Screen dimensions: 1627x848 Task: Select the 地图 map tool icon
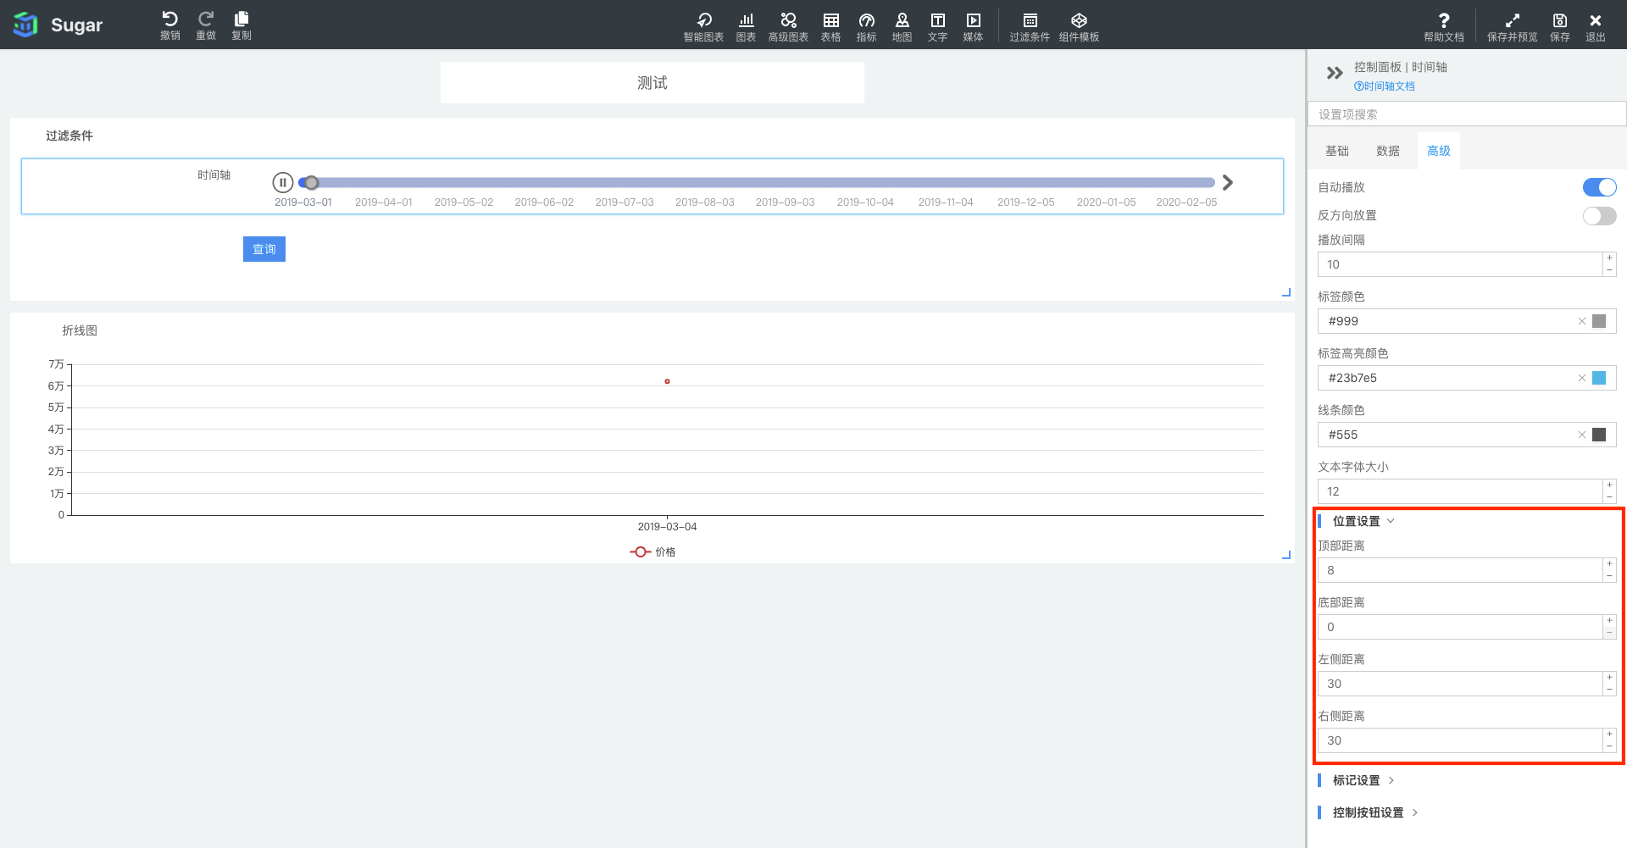tap(902, 21)
